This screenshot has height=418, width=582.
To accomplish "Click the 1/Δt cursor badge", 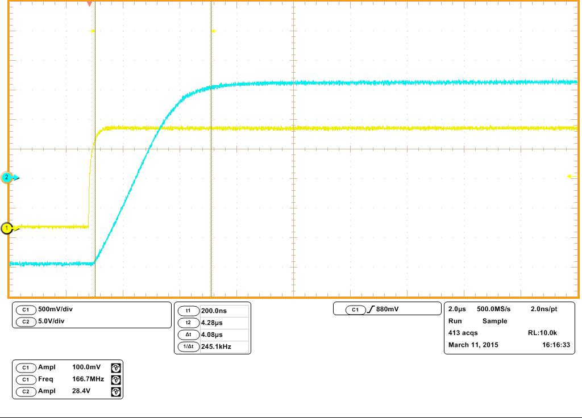I will (188, 346).
